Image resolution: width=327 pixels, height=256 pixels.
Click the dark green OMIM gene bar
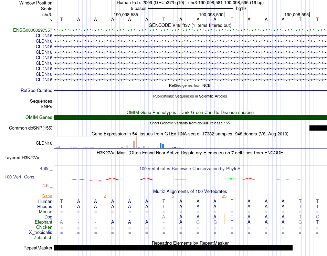coord(190,117)
